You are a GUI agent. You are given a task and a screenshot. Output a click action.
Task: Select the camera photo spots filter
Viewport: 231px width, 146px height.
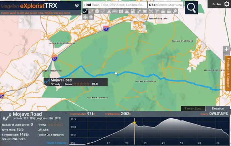coord(121,11)
